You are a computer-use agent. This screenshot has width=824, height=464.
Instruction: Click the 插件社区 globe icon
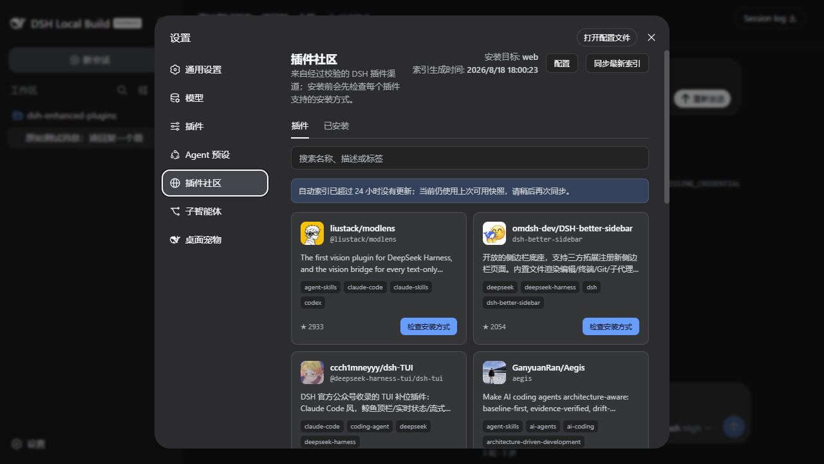click(175, 183)
